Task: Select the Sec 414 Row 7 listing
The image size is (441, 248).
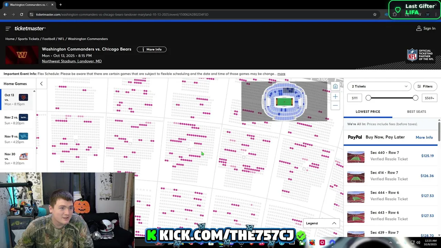Action: [x=391, y=176]
